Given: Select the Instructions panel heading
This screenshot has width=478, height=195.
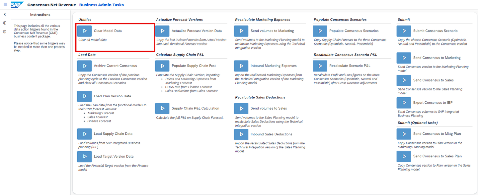Looking at the screenshot, I should (x=40, y=15).
